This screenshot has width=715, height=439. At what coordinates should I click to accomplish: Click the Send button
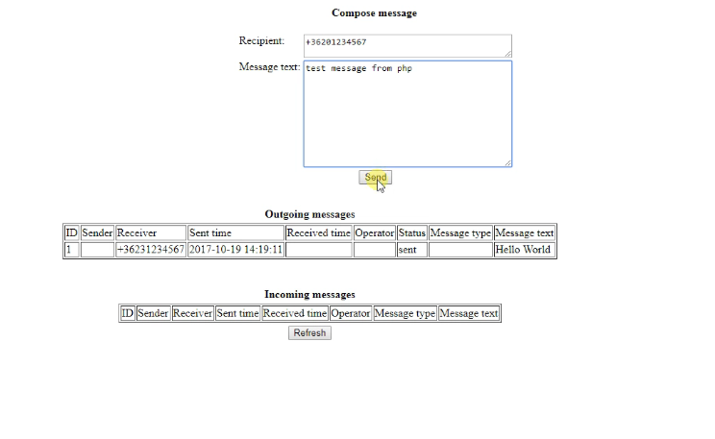coord(375,178)
